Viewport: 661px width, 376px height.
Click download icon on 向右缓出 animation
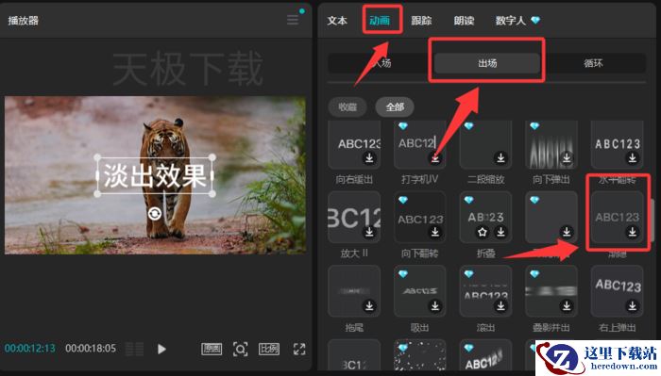(369, 157)
